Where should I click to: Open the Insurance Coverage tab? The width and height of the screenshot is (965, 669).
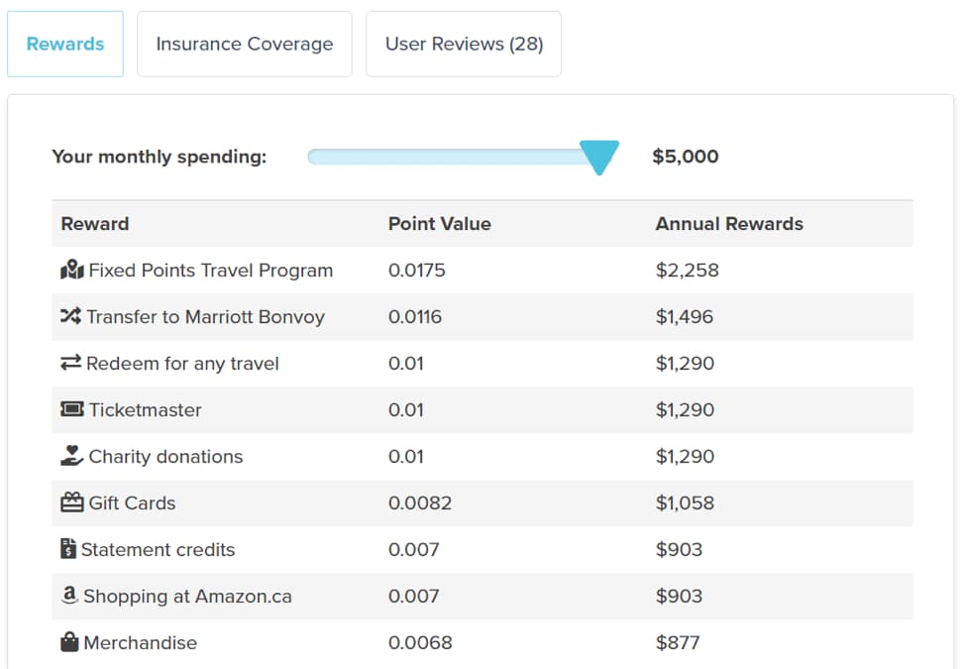pyautogui.click(x=245, y=44)
